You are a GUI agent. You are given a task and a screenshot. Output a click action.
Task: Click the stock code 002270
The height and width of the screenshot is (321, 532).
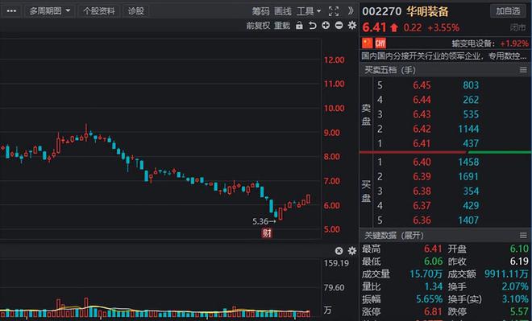click(x=382, y=11)
